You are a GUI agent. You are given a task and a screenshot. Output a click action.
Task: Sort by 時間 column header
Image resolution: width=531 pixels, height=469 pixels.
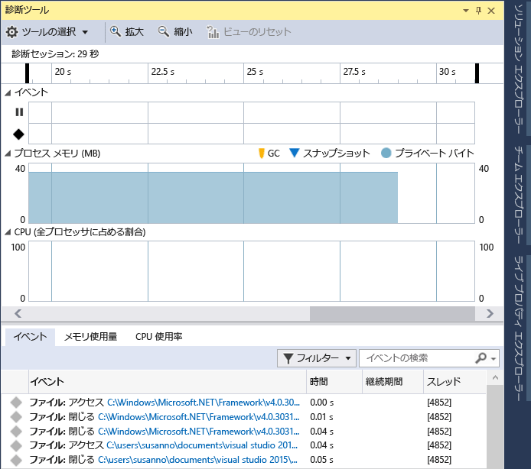(x=334, y=382)
